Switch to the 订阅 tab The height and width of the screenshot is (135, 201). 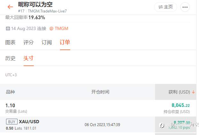47,42
